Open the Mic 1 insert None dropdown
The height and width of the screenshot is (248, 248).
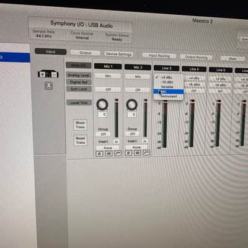(108, 148)
